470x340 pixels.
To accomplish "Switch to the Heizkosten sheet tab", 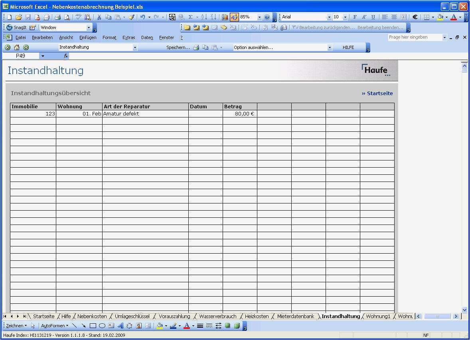I will coord(257,316).
